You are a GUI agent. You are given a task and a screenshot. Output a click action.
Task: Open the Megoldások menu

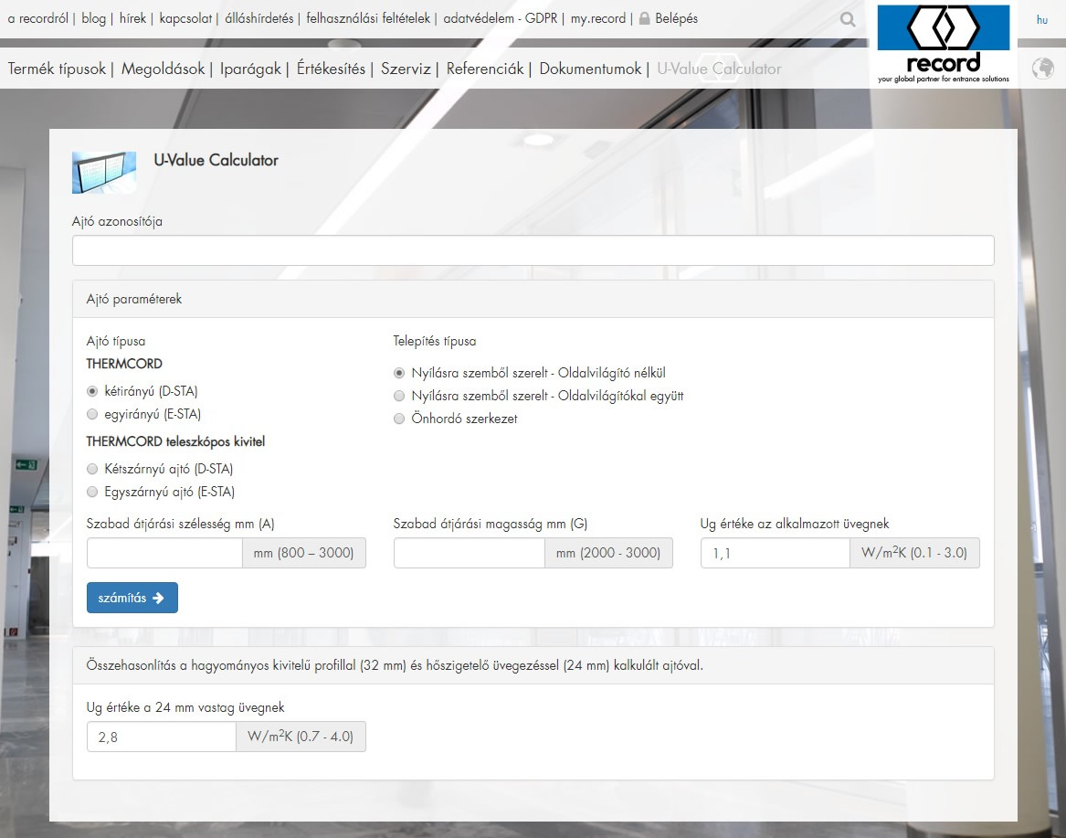pyautogui.click(x=163, y=69)
